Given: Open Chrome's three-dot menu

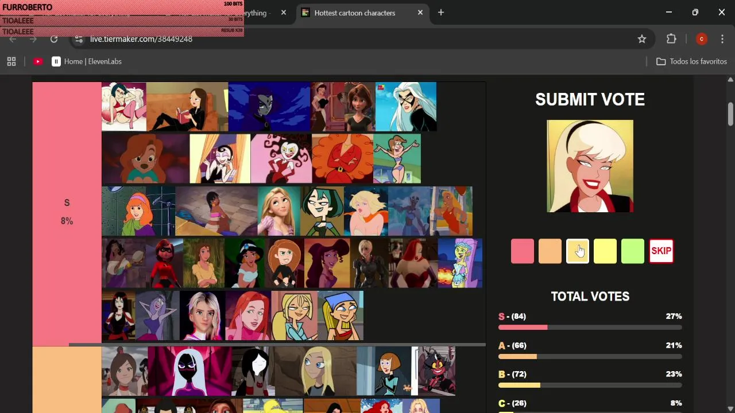Looking at the screenshot, I should (x=722, y=39).
